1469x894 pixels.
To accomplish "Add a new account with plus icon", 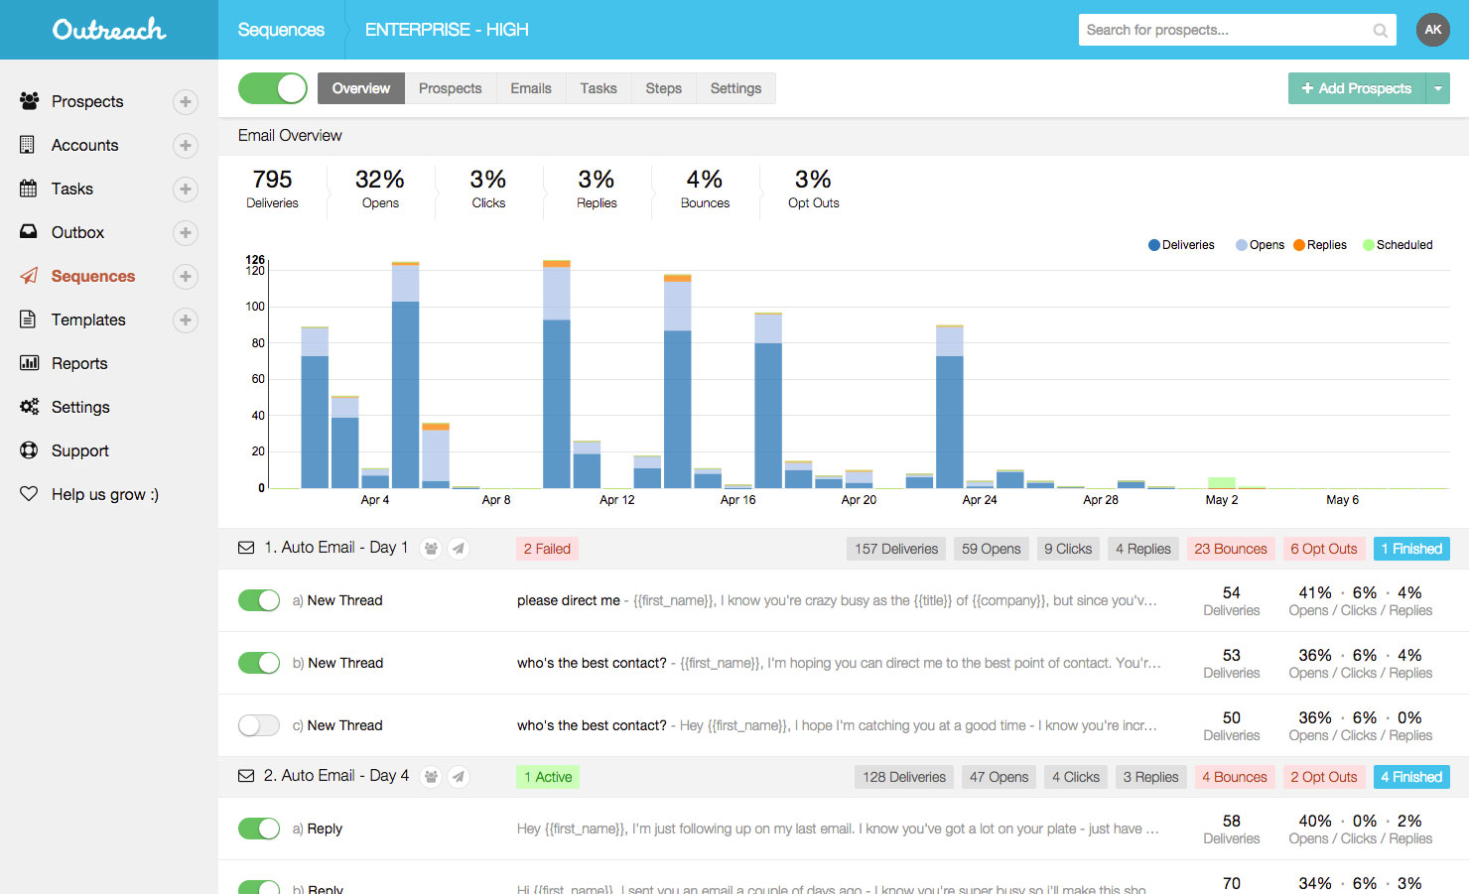I will pos(186,146).
